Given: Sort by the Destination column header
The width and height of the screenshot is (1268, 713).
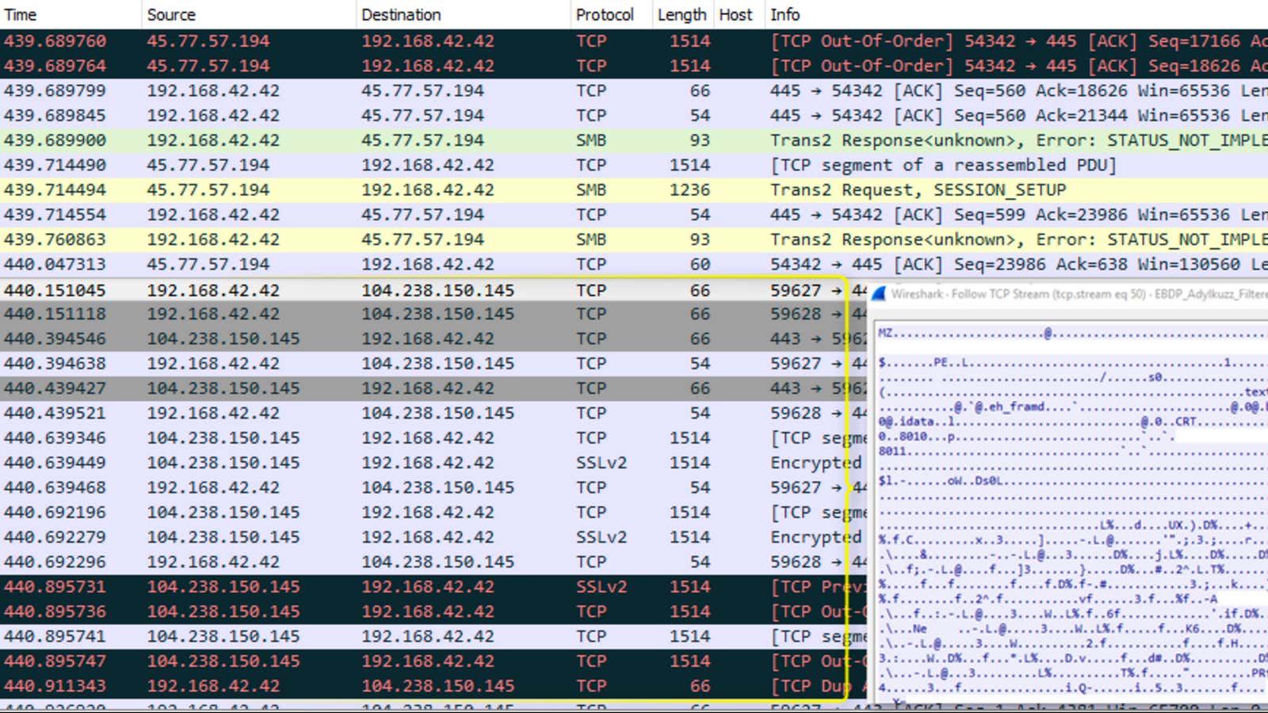Looking at the screenshot, I should tap(463, 14).
